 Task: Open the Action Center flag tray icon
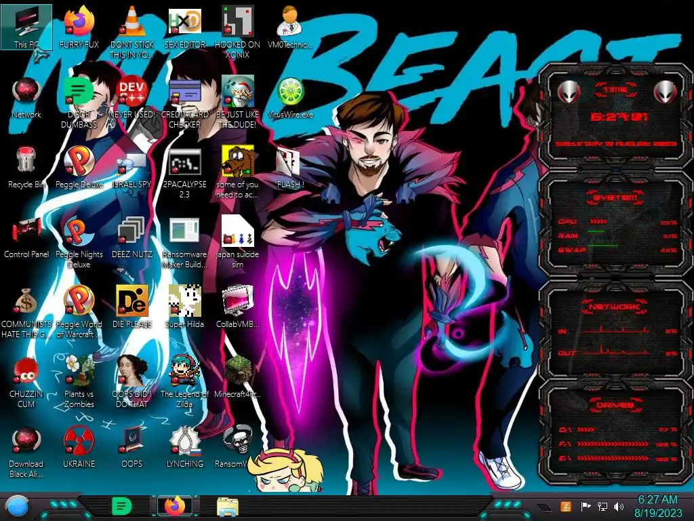(x=586, y=506)
